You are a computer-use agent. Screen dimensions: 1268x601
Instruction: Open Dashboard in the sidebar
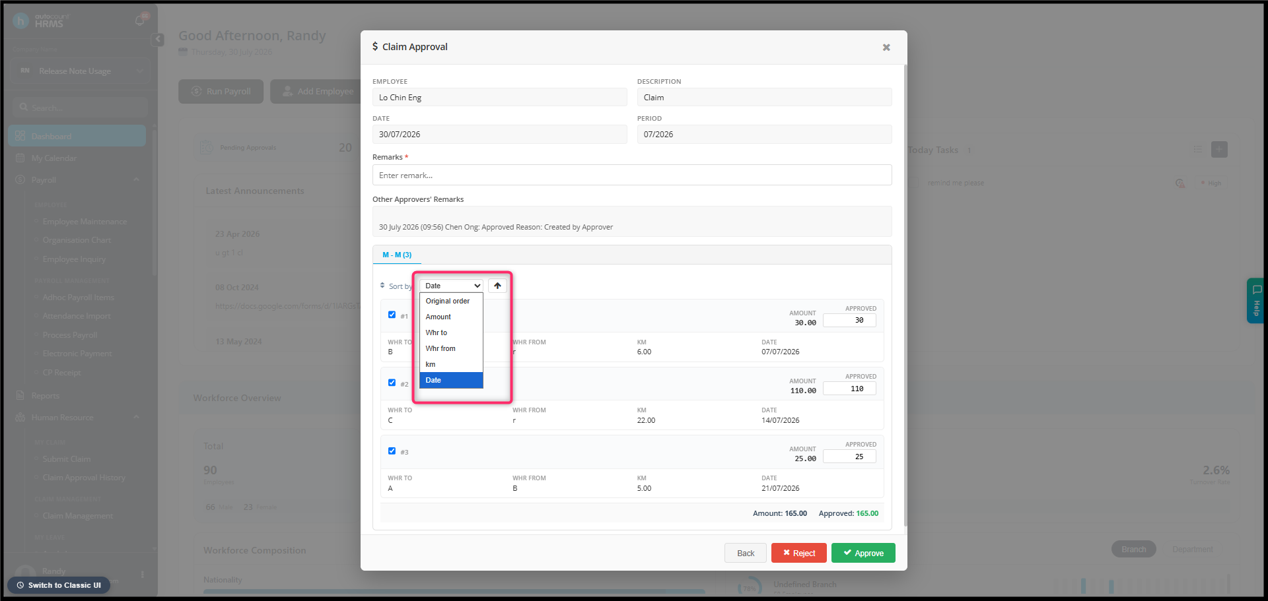click(77, 136)
